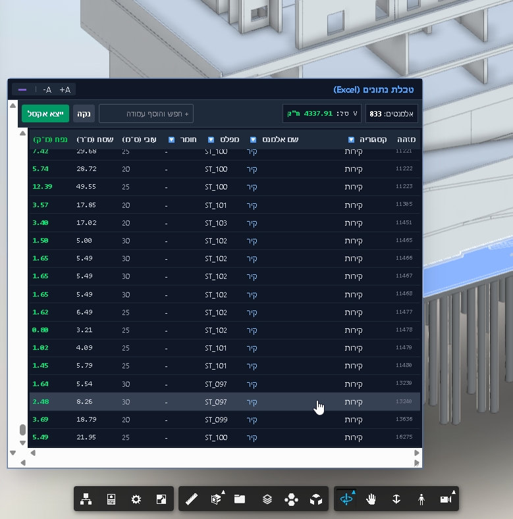The image size is (513, 519).
Task: Click the מזהה column header
Action: click(x=406, y=139)
